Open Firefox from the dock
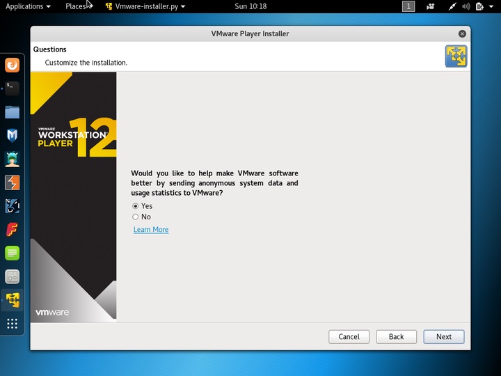 coord(12,65)
